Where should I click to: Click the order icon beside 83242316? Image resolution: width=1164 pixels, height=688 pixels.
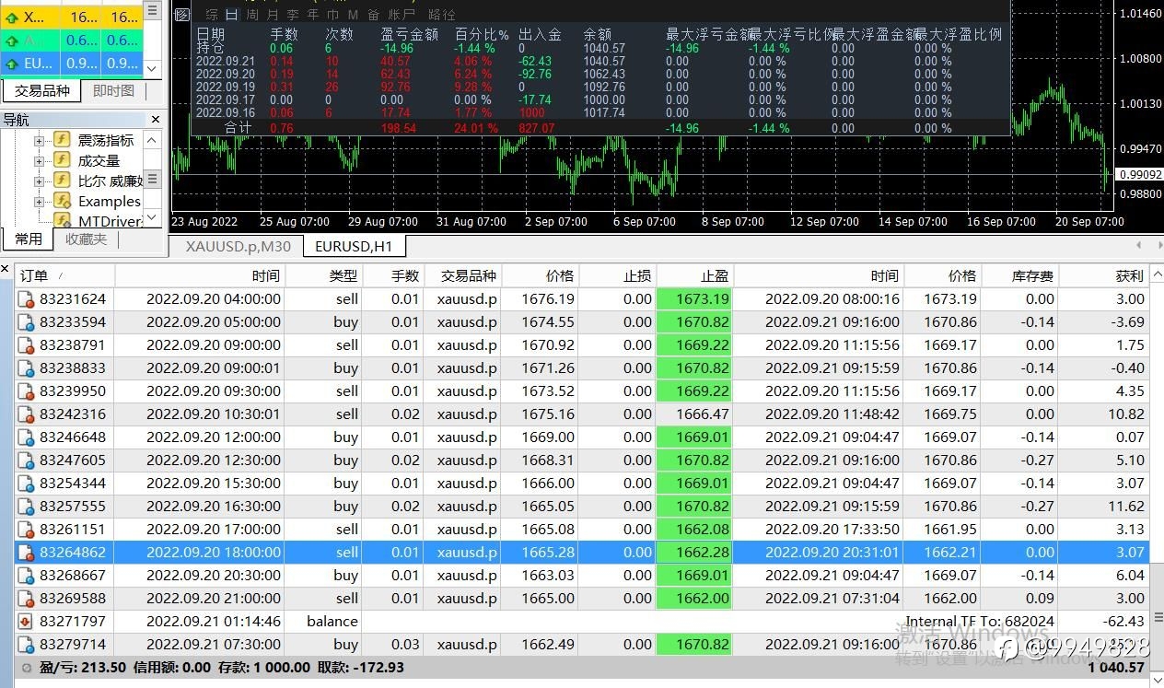point(27,414)
